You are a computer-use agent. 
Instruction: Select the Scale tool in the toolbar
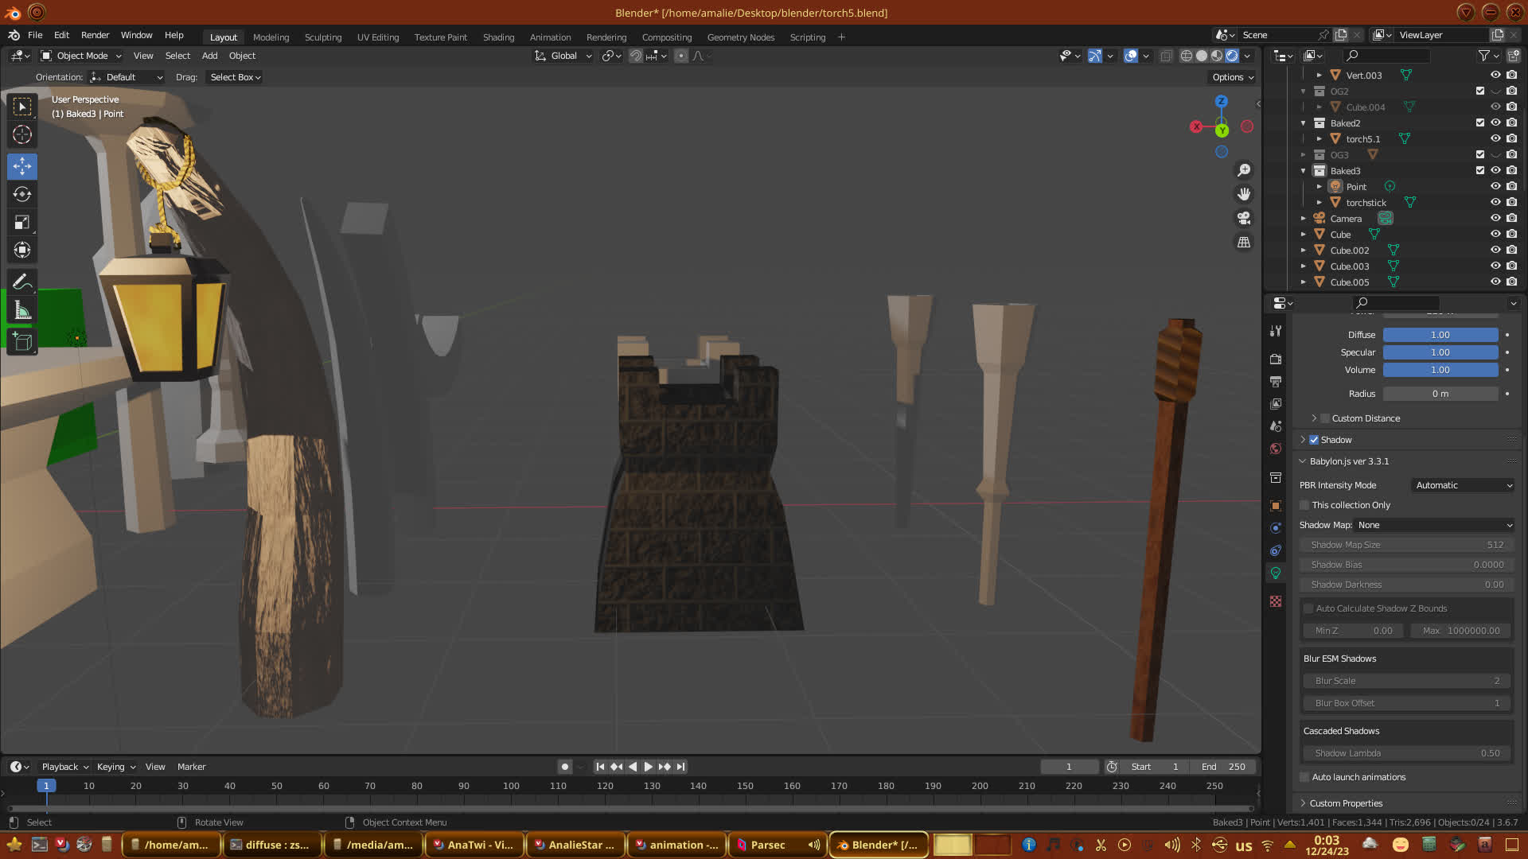click(22, 223)
